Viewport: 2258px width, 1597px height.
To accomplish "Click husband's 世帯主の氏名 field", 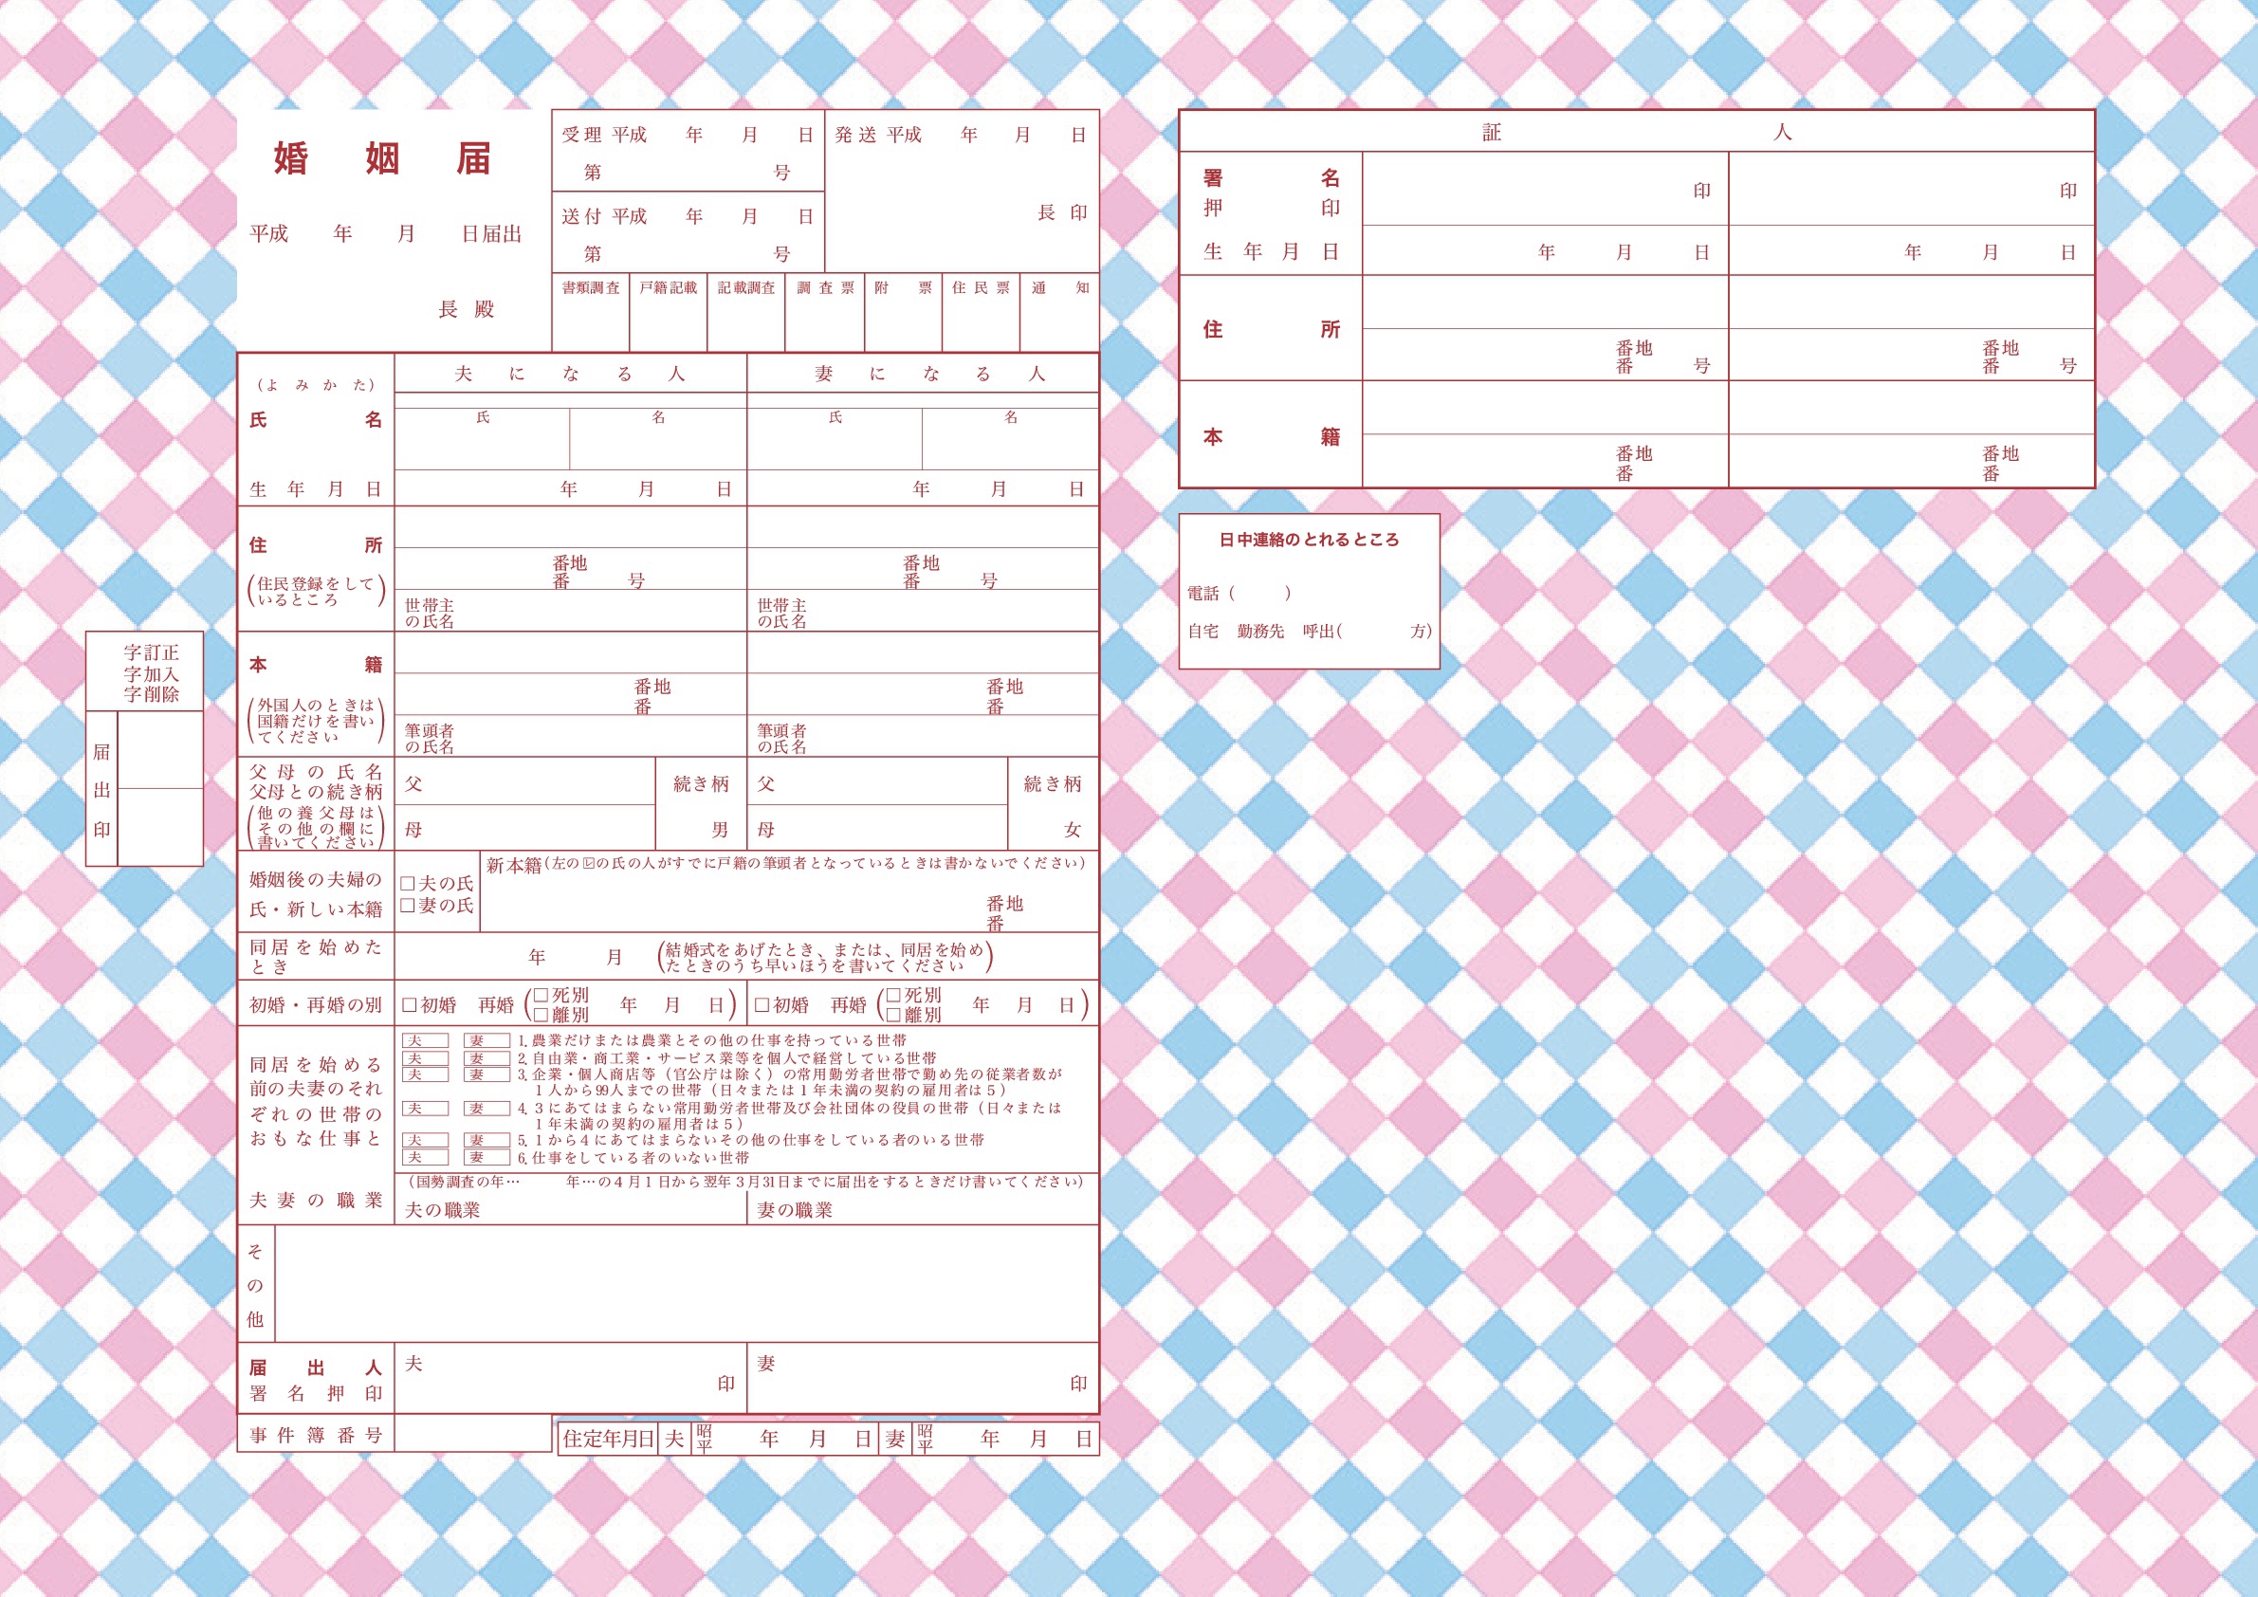I will click(570, 611).
